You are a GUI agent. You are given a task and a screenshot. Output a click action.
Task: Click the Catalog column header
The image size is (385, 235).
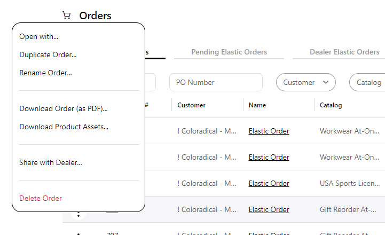331,105
